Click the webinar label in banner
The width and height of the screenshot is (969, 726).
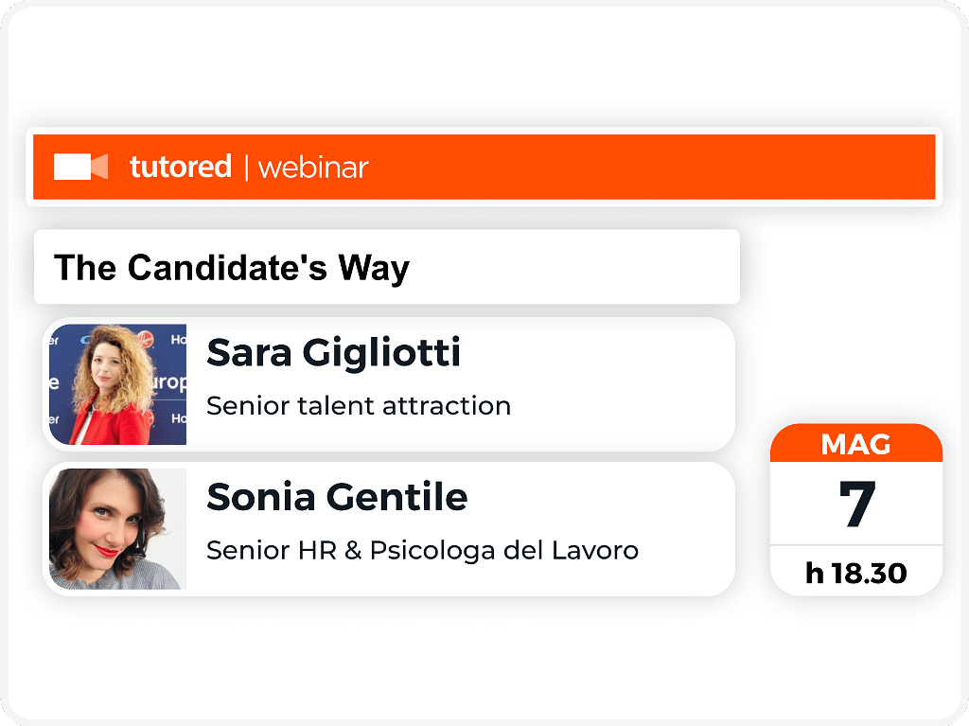312,168
